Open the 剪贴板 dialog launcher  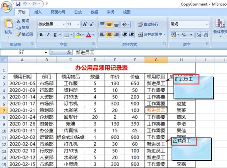click(x=33, y=44)
